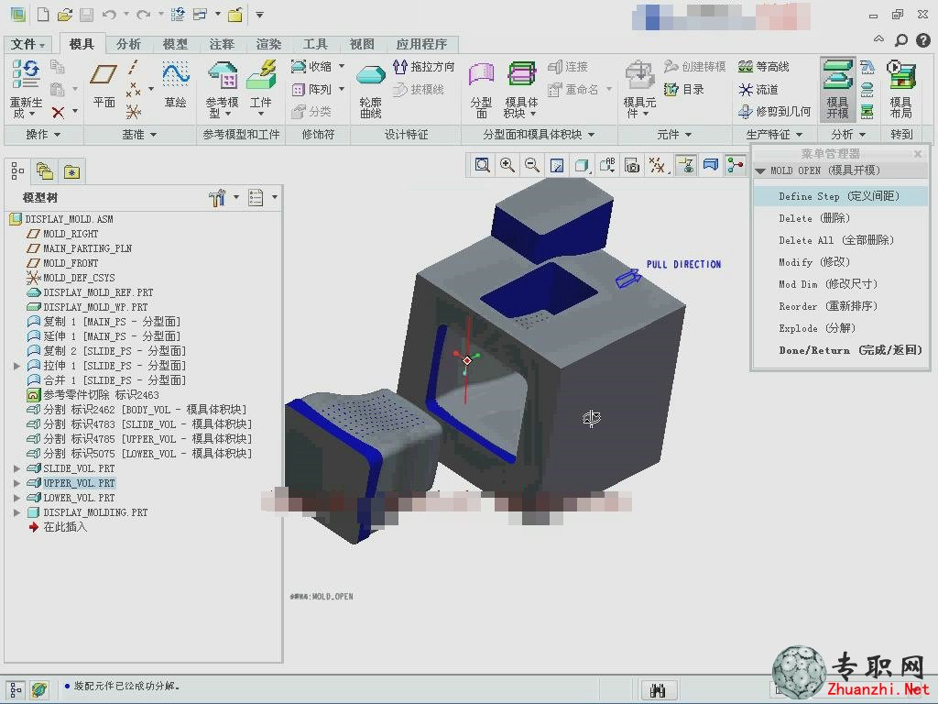The image size is (938, 704).
Task: Click the Pull Direction (拖拉方向) tool
Action: (424, 66)
